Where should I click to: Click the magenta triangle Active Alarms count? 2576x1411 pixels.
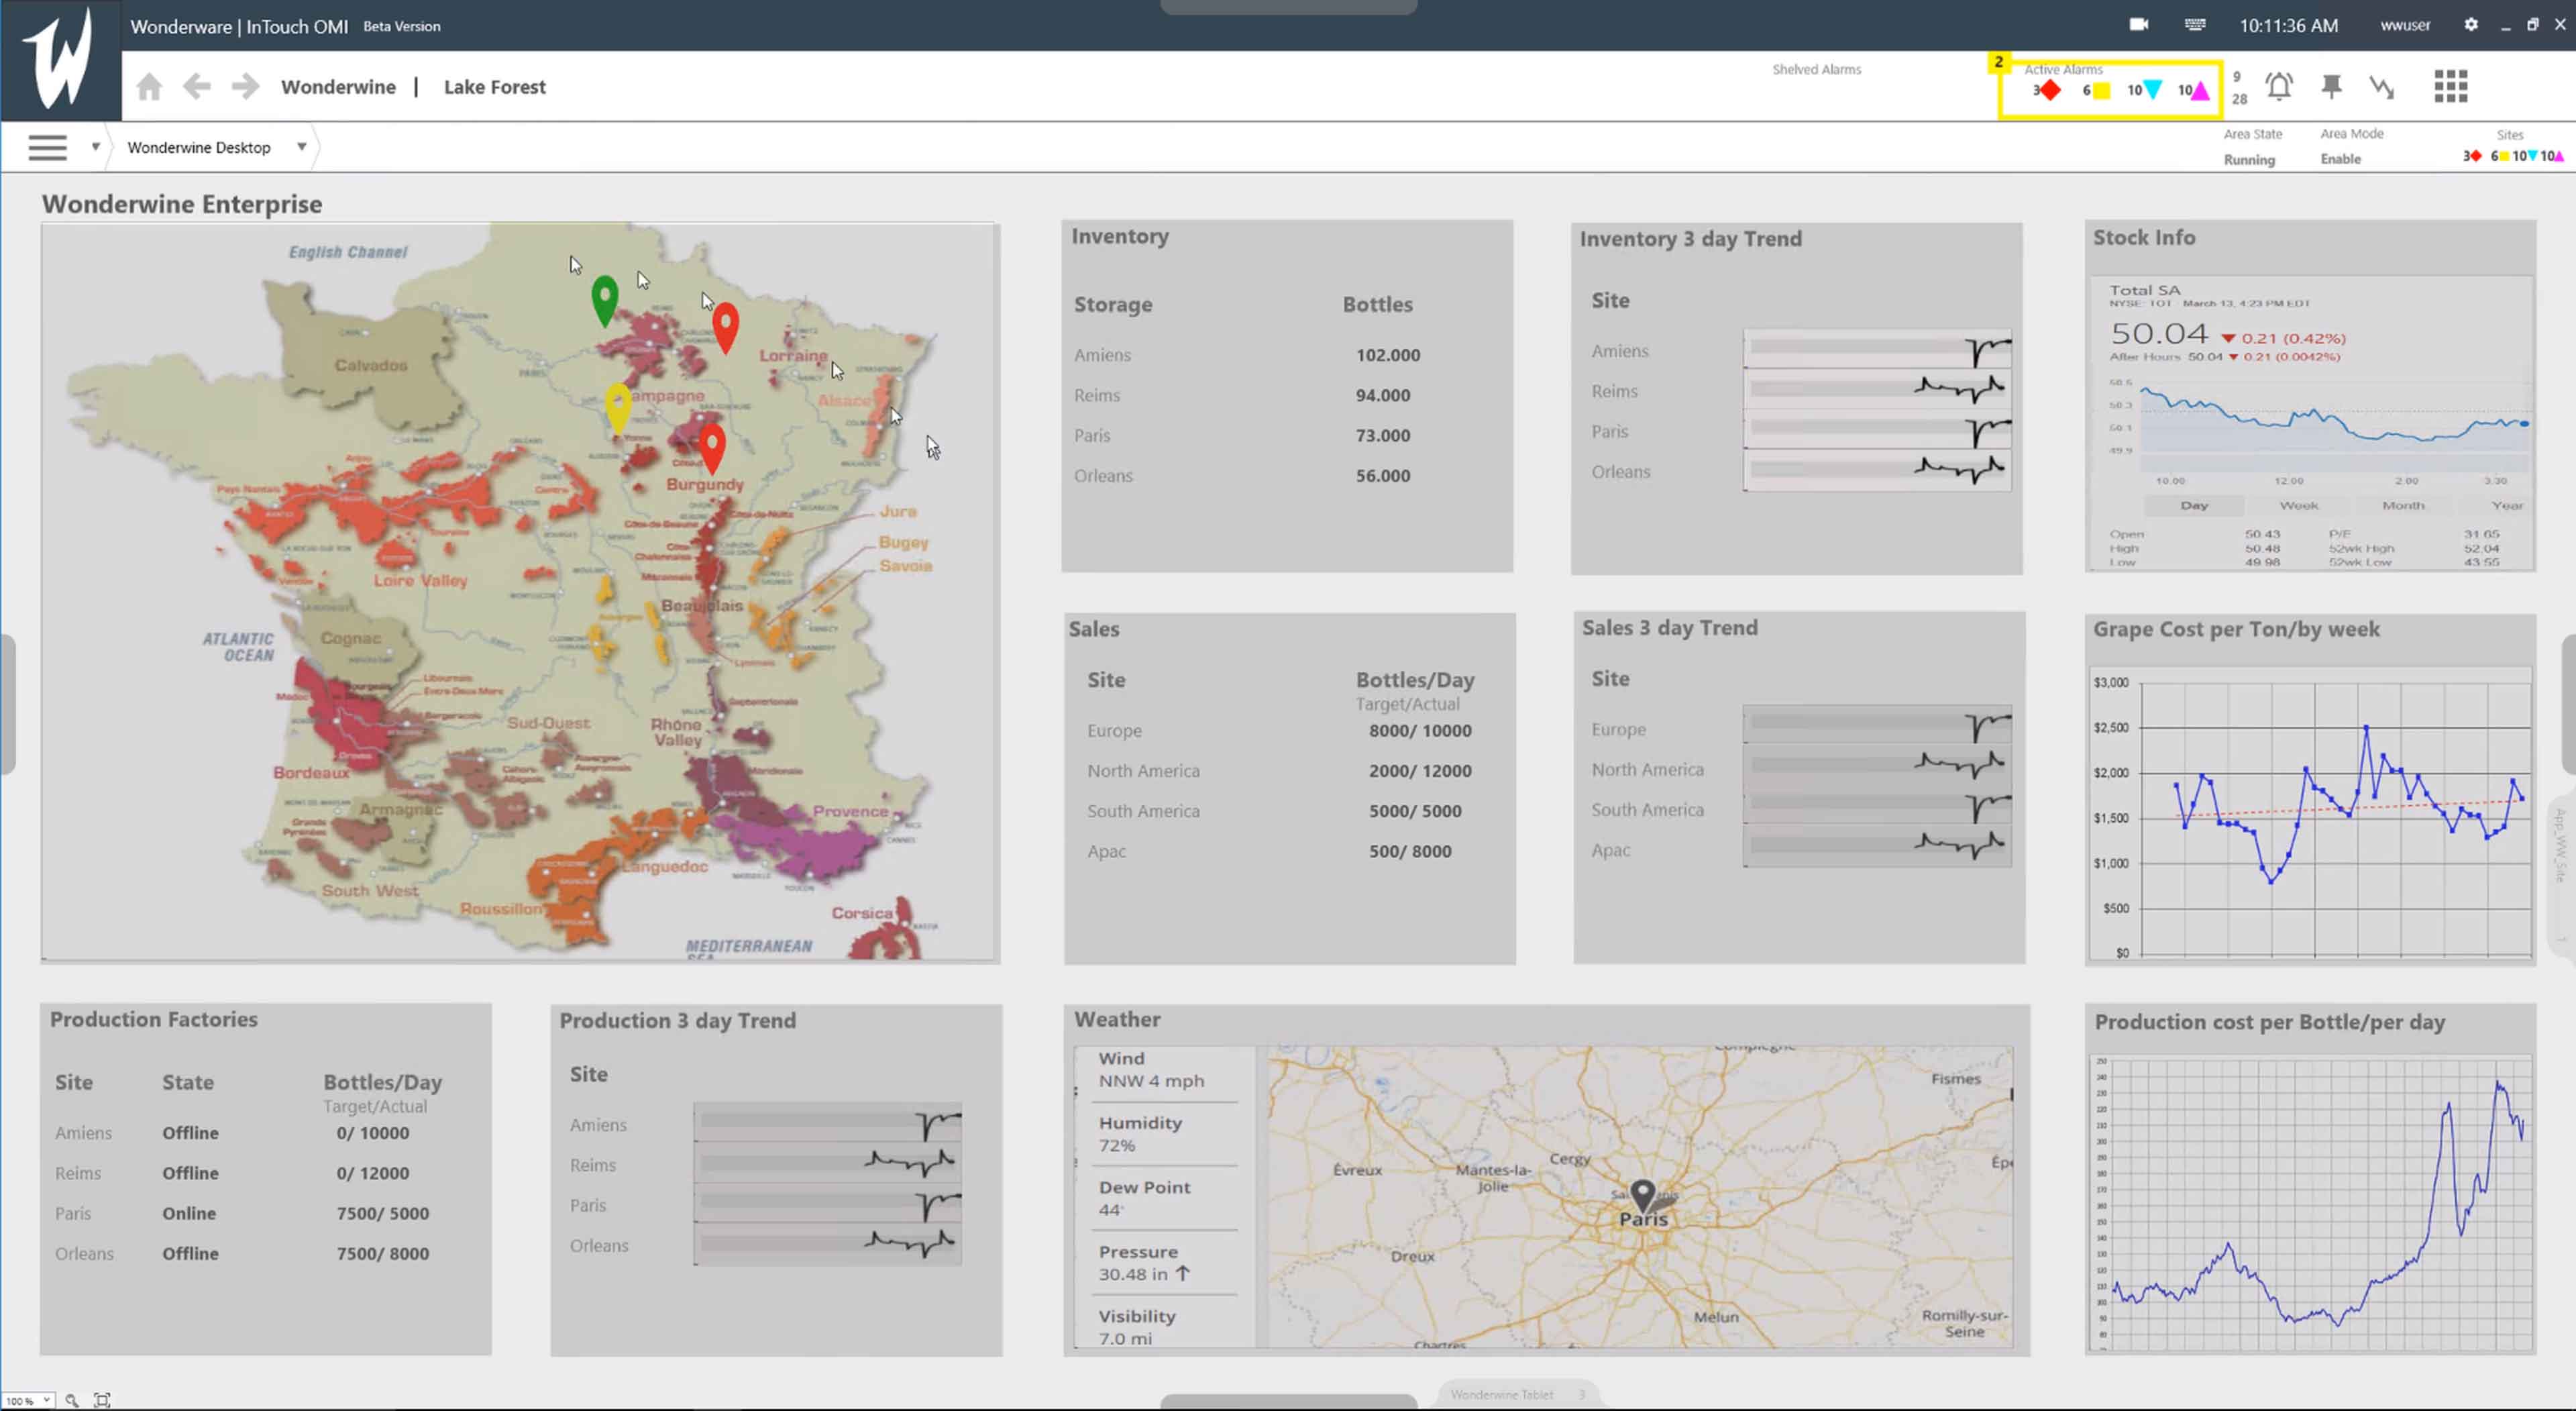(x=2194, y=91)
